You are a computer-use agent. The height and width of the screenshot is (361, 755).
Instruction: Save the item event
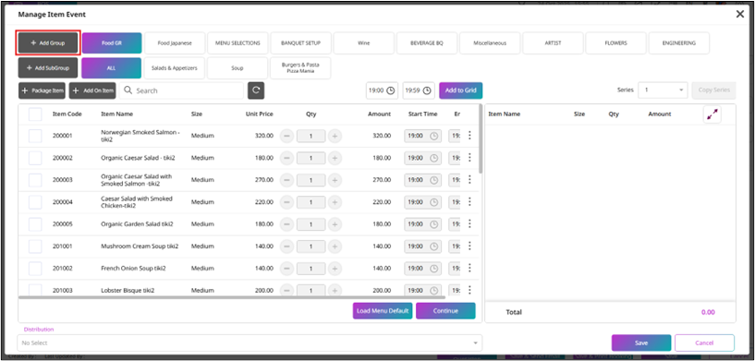point(641,343)
